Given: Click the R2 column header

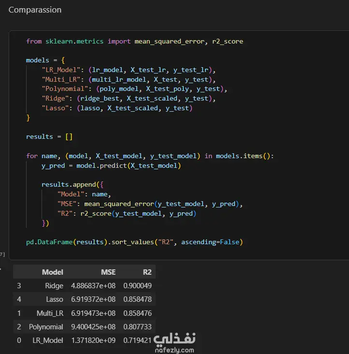Looking at the screenshot, I should [147, 272].
